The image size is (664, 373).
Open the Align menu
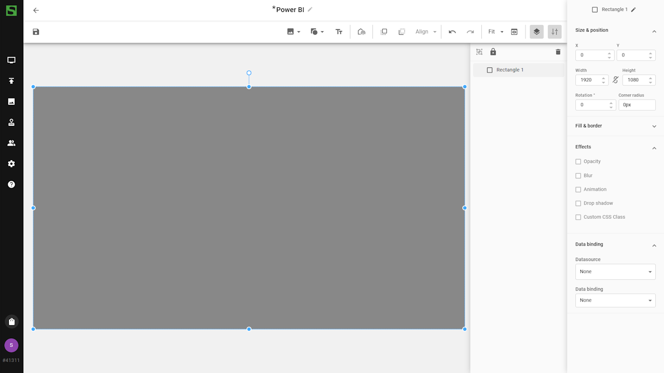tap(426, 32)
